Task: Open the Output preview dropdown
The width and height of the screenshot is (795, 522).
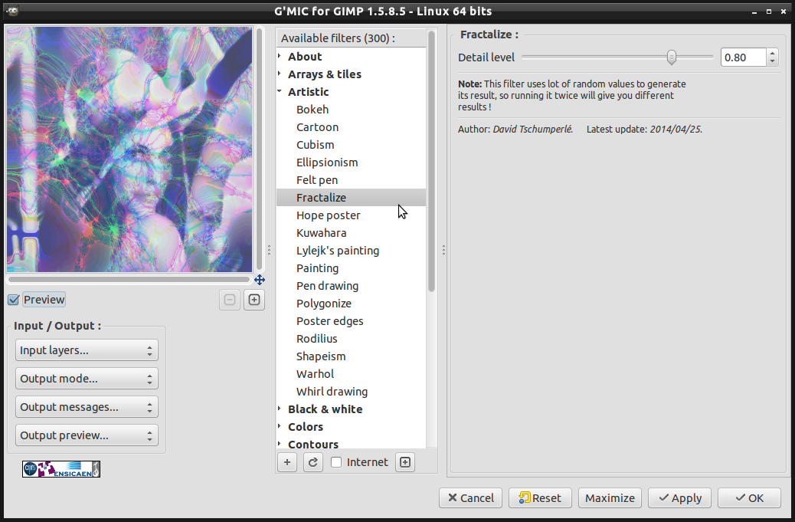Action: point(87,435)
